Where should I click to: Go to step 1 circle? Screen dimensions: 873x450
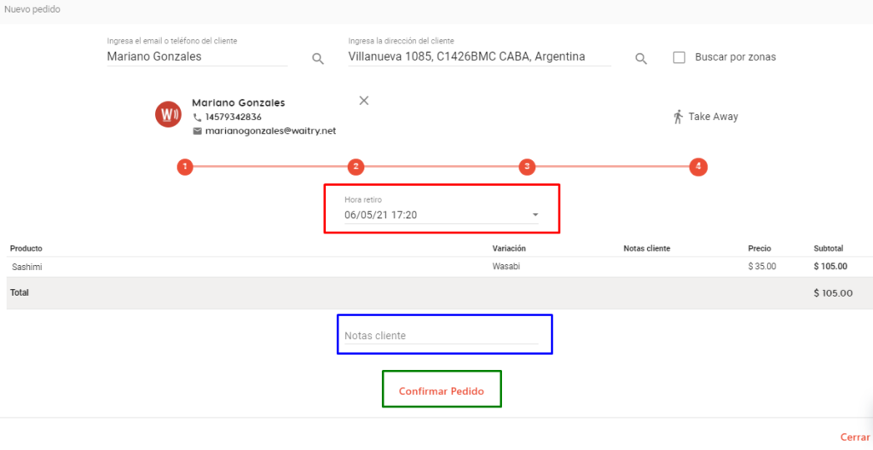tap(185, 166)
